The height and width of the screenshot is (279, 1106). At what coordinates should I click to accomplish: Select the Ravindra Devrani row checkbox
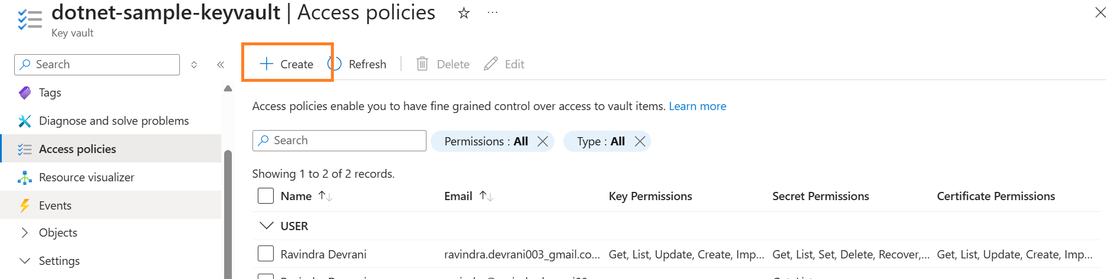pos(265,254)
